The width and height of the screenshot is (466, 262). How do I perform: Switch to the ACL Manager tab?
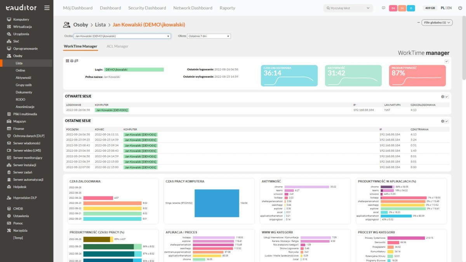(x=116, y=46)
